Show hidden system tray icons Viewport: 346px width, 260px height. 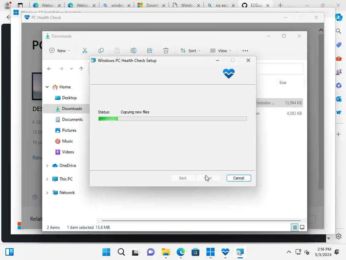pos(289,252)
